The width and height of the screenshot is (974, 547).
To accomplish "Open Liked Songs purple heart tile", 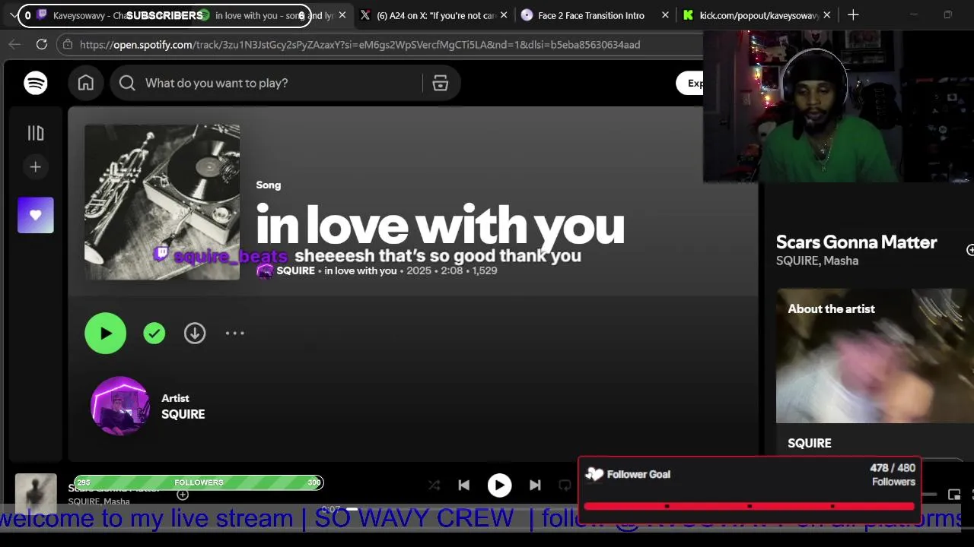I will (36, 215).
